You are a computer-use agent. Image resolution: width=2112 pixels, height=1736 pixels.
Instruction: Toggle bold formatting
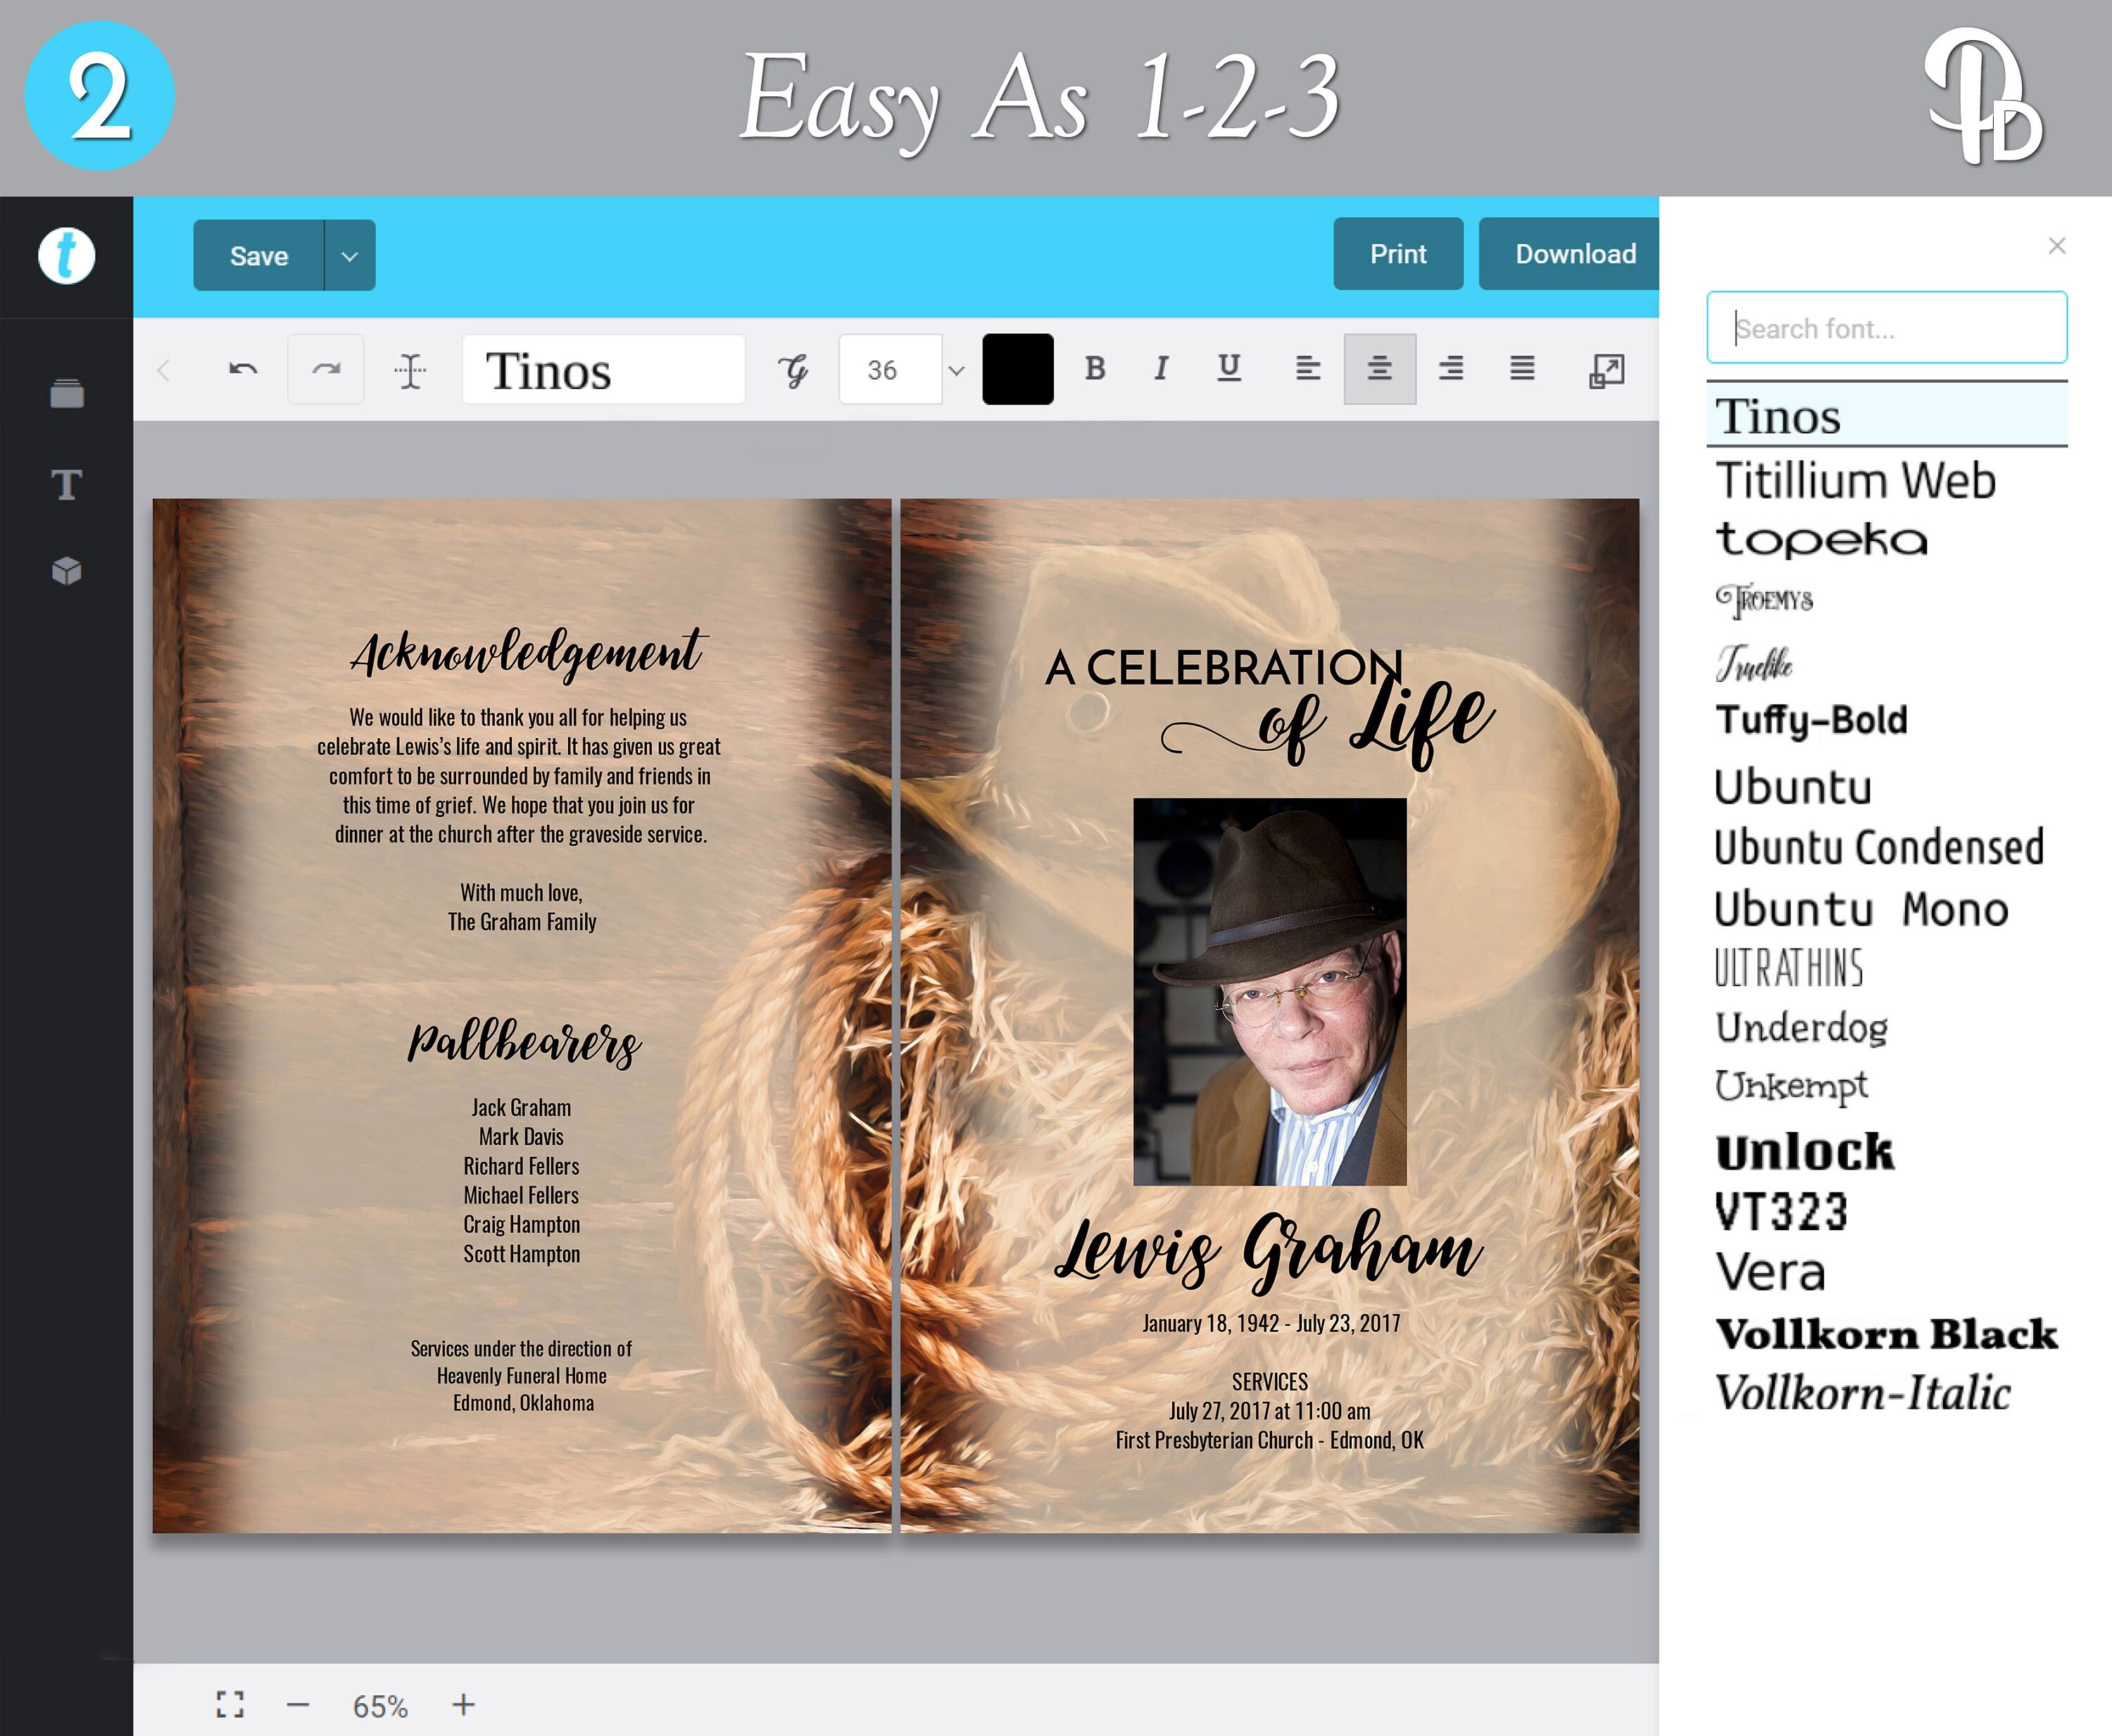coord(1095,369)
